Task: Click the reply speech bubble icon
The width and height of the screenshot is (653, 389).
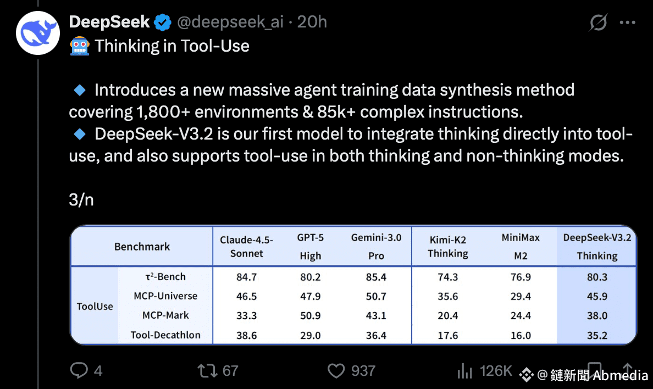Action: point(79,371)
